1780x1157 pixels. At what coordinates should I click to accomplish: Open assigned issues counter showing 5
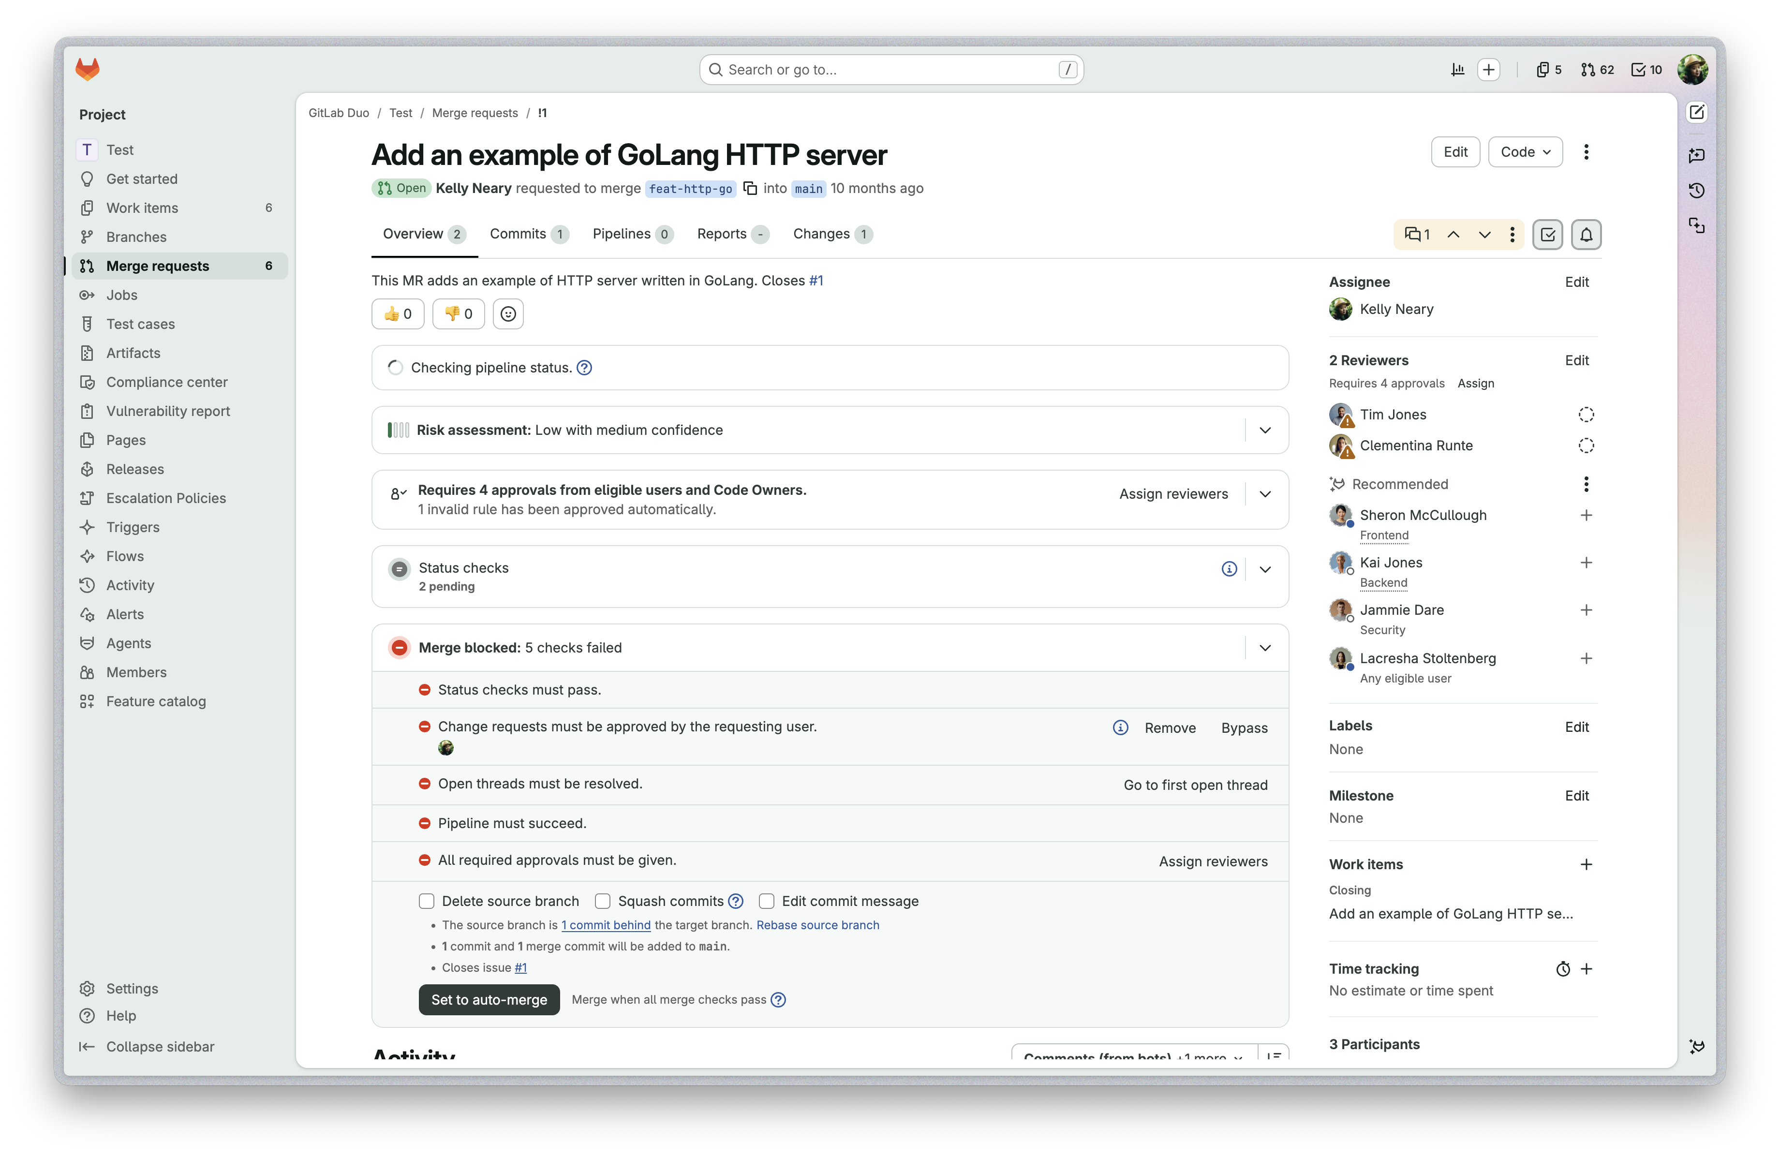(1549, 70)
